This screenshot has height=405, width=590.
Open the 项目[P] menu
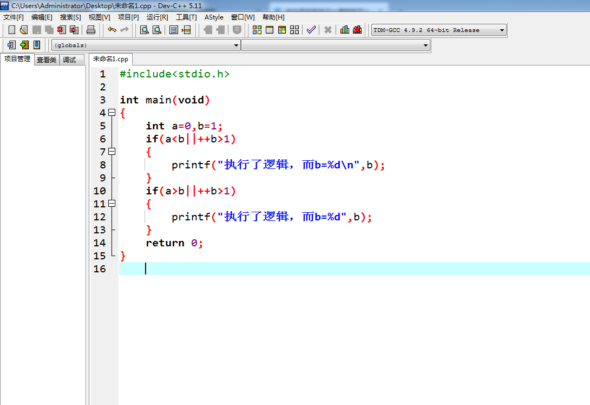point(128,17)
